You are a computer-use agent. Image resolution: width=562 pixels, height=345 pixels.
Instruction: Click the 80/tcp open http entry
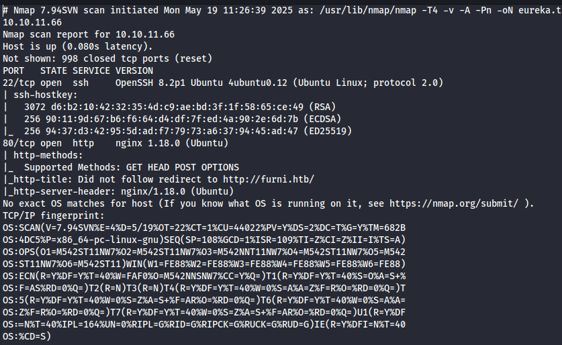click(x=48, y=143)
